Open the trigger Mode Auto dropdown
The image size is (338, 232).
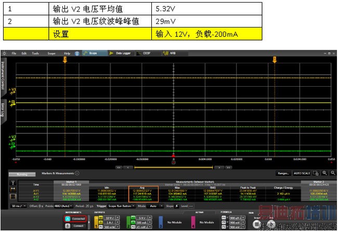point(155,206)
